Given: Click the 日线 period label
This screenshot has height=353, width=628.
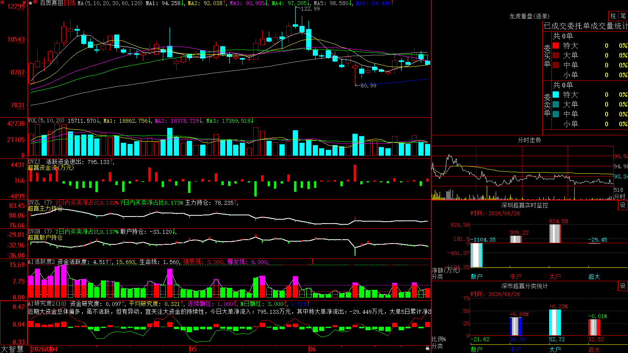Looking at the screenshot, I should point(69,3).
